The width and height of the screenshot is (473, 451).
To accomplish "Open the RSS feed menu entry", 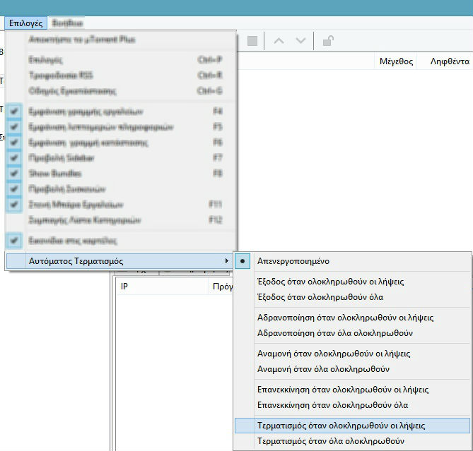I will 120,75.
